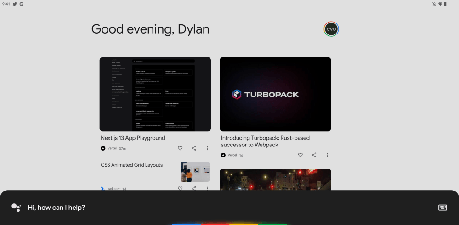Share the Introducing Turbopack article
The width and height of the screenshot is (459, 225).
pyautogui.click(x=314, y=155)
